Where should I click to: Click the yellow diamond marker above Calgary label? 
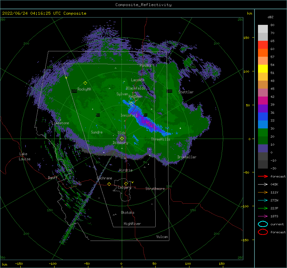pyautogui.click(x=126, y=184)
